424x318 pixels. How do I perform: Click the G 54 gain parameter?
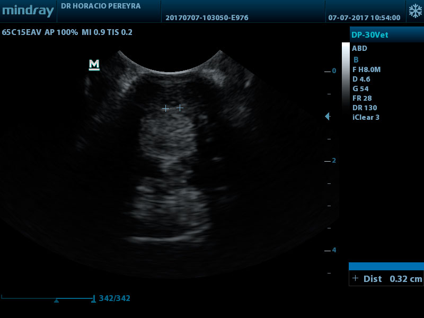360,89
